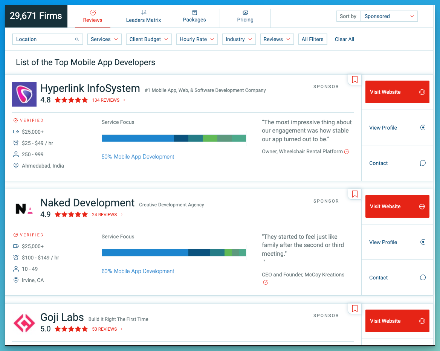
Task: Click View Profile icon for Hyperlink InfoSystem
Action: pos(423,128)
